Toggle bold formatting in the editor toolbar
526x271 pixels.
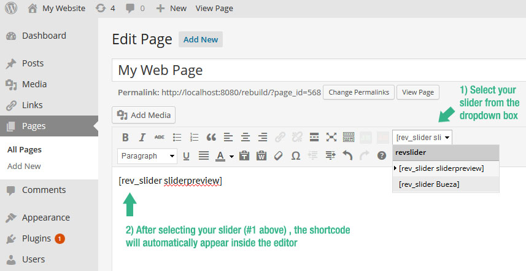pyautogui.click(x=125, y=137)
